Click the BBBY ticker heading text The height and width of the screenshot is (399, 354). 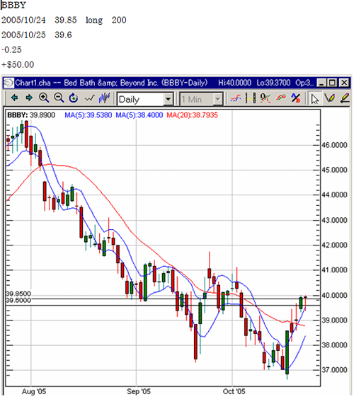point(13,5)
